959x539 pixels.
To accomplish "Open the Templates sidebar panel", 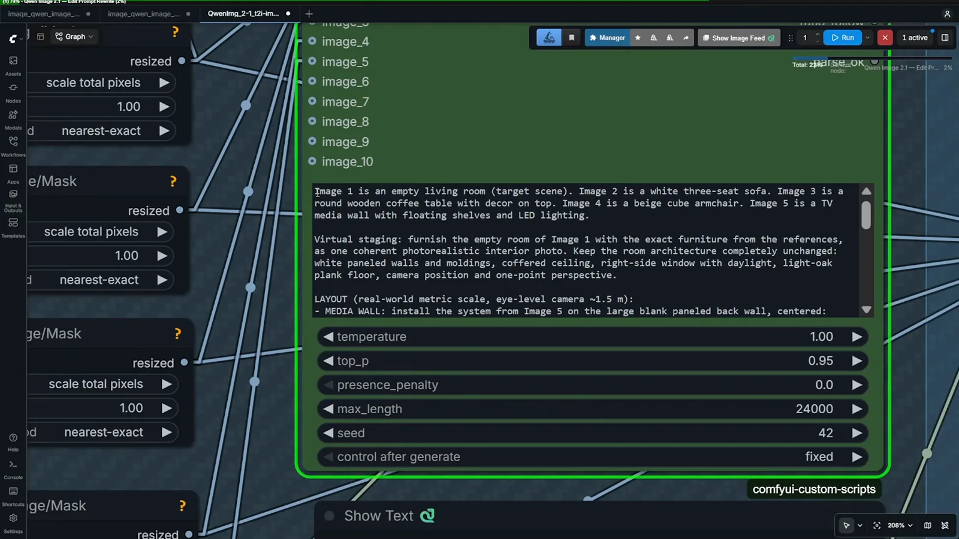I will 13,227.
